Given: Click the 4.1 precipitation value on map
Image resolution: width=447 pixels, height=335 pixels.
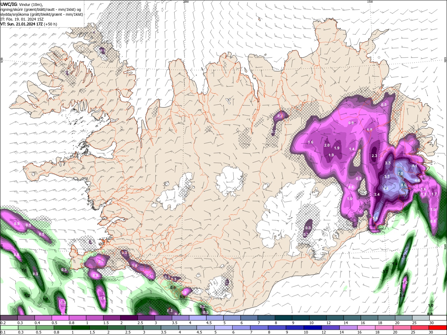Looking at the screenshot, I should [415, 166].
